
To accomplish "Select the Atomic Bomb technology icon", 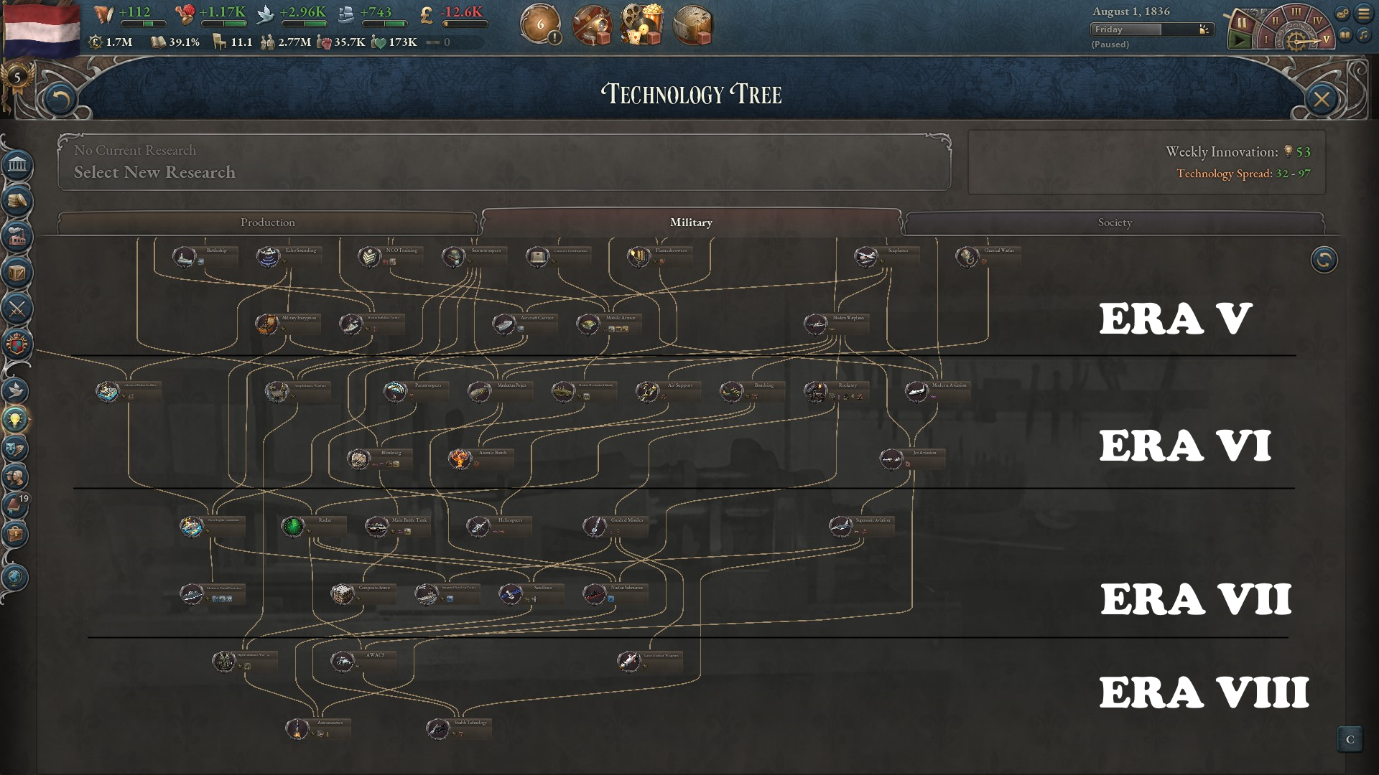I will tap(460, 459).
